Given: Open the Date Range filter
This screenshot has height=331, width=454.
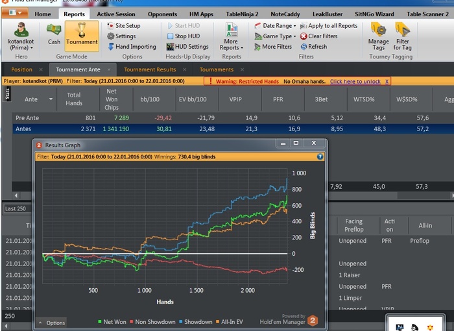Looking at the screenshot, I should [x=276, y=26].
